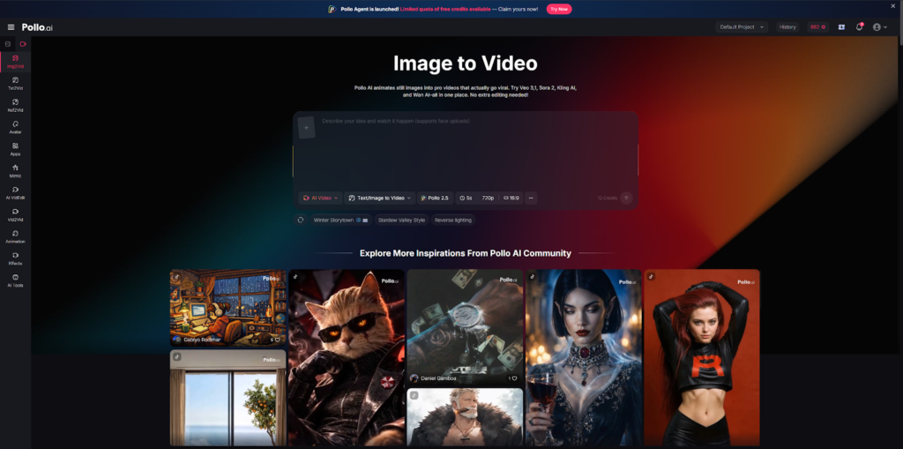
Task: Click the Try Now banner button
Action: click(558, 9)
